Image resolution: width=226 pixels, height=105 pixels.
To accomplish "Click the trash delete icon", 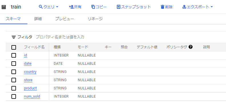I will click(x=163, y=7).
